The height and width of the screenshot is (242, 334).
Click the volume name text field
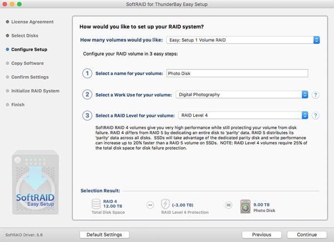click(x=244, y=73)
